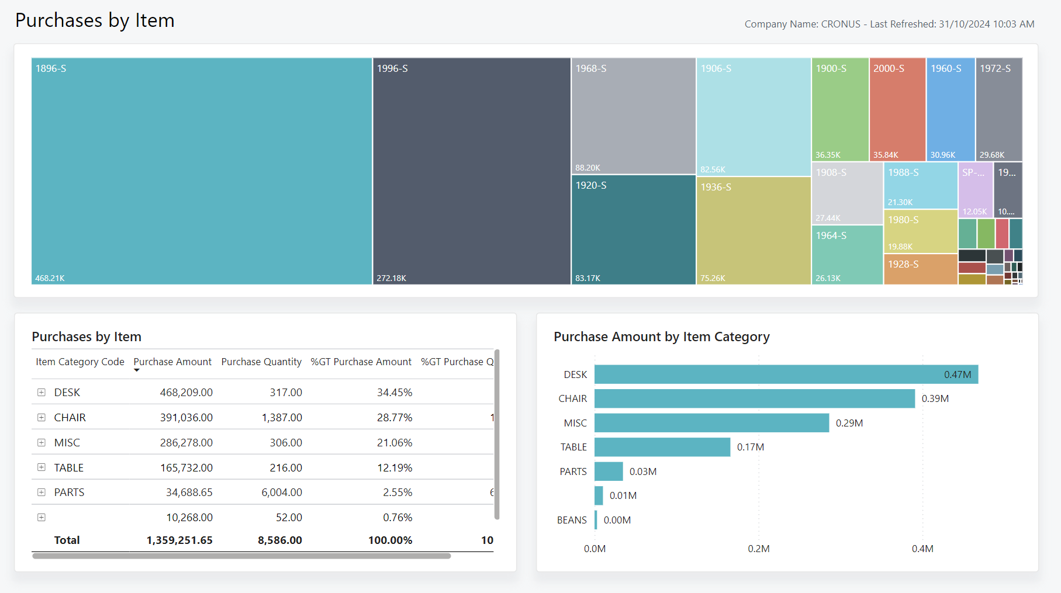Sort by Item Category Code column header
This screenshot has width=1061, height=593.
coord(80,362)
